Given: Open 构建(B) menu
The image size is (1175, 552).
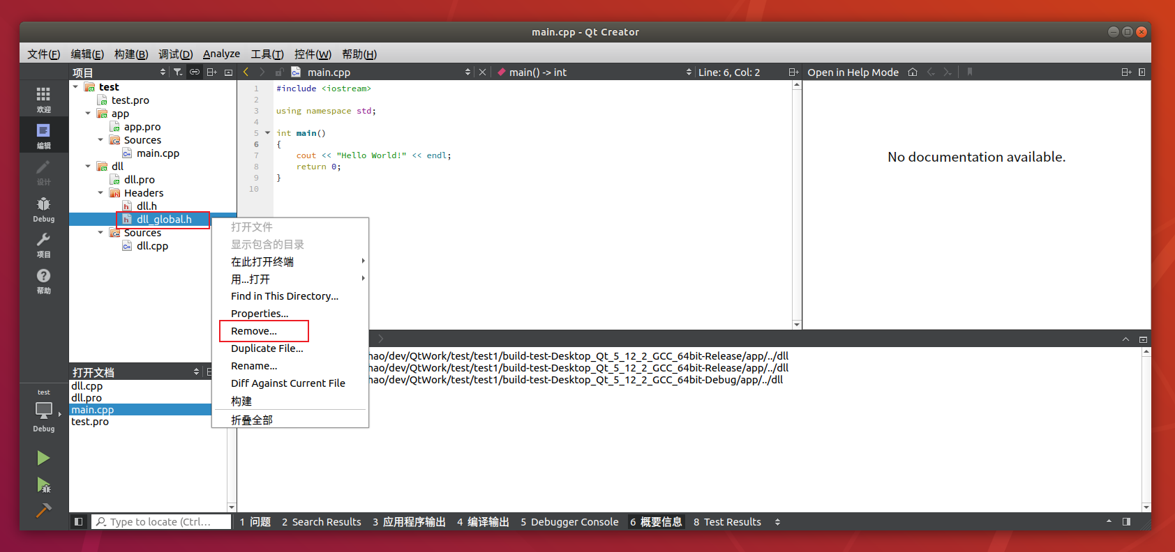Looking at the screenshot, I should click(x=131, y=54).
